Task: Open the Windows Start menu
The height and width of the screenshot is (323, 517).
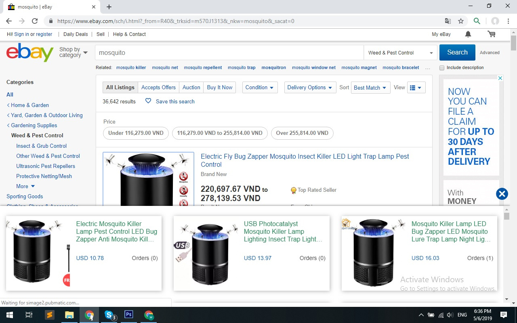Action: [x=9, y=315]
